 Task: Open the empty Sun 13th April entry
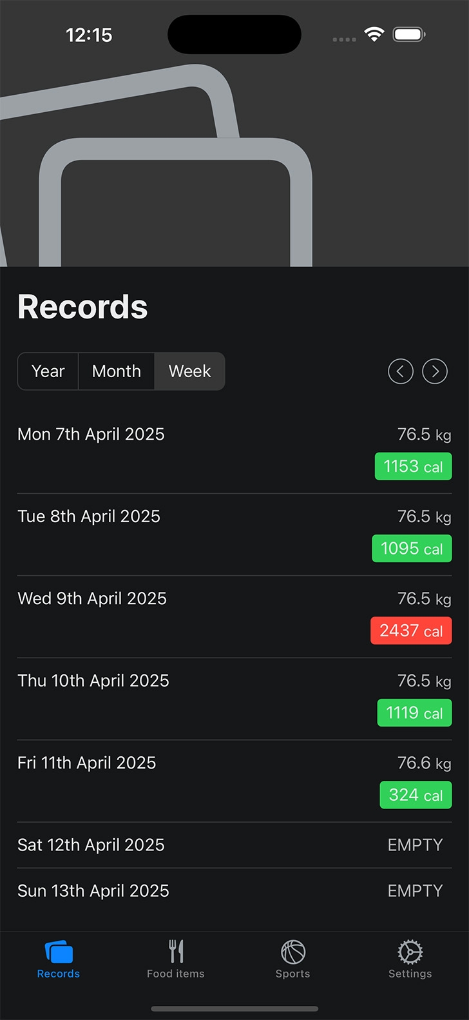click(x=235, y=891)
